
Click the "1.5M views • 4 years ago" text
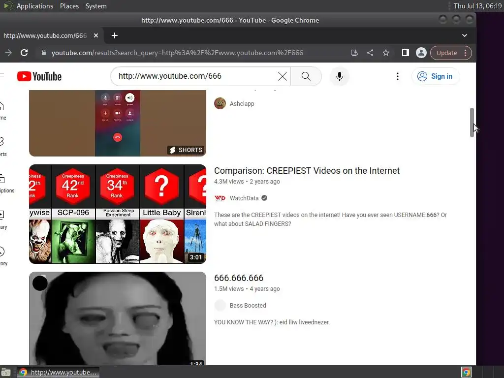pyautogui.click(x=247, y=289)
